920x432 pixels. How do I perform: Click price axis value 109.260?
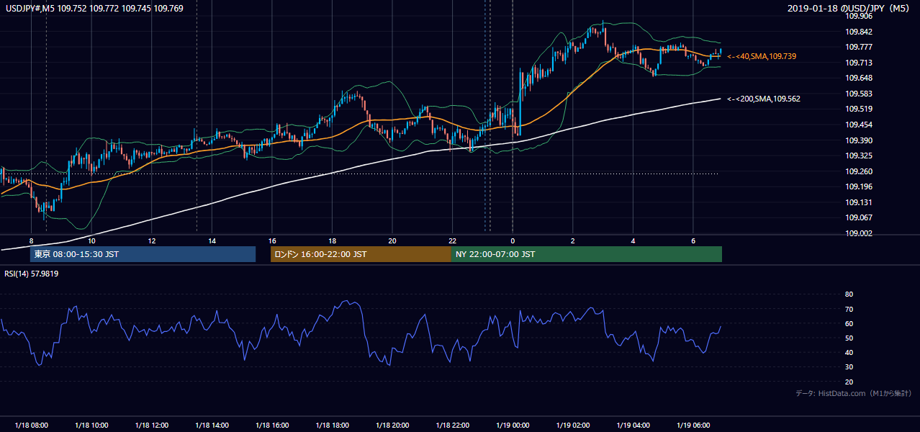(x=859, y=171)
